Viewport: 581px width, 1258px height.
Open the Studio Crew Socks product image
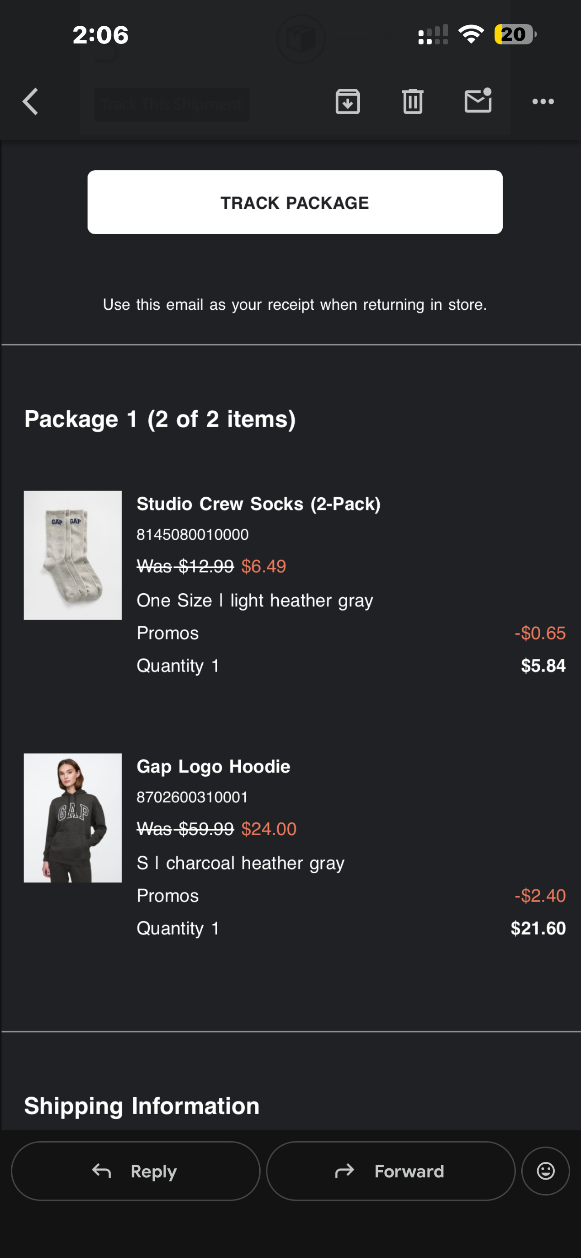pyautogui.click(x=73, y=555)
